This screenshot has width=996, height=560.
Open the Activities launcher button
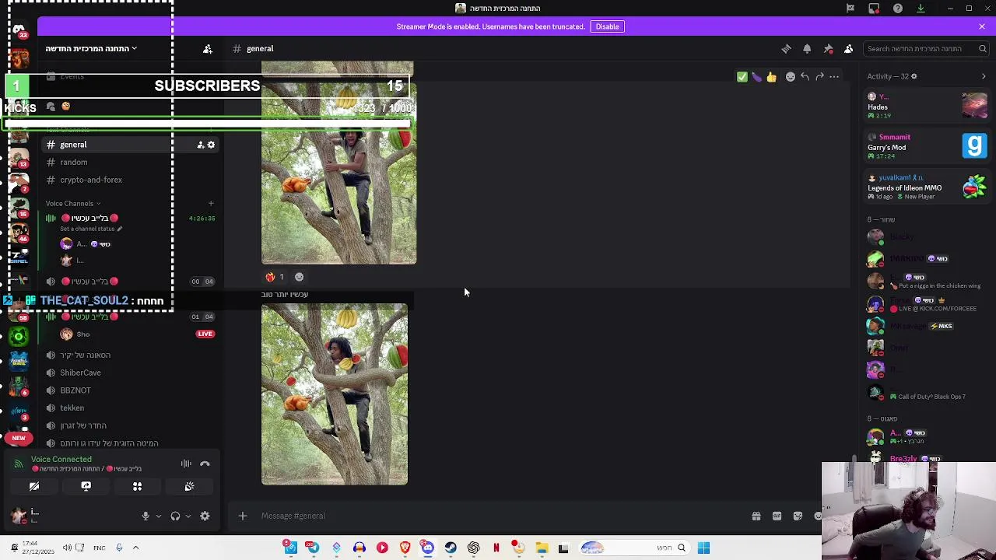[137, 486]
